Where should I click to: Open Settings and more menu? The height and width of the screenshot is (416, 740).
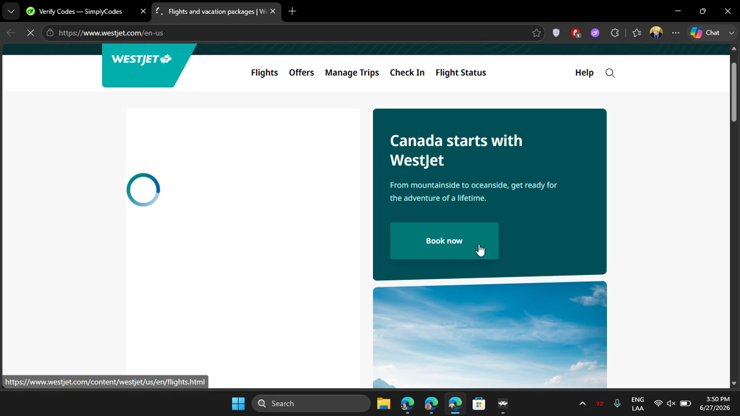tap(676, 33)
